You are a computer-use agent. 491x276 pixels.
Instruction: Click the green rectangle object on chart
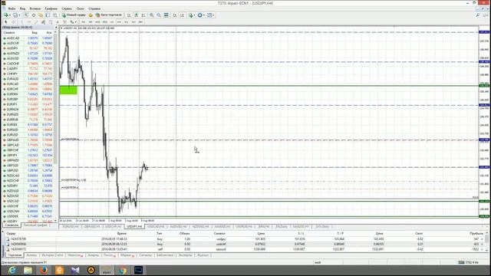(68, 90)
